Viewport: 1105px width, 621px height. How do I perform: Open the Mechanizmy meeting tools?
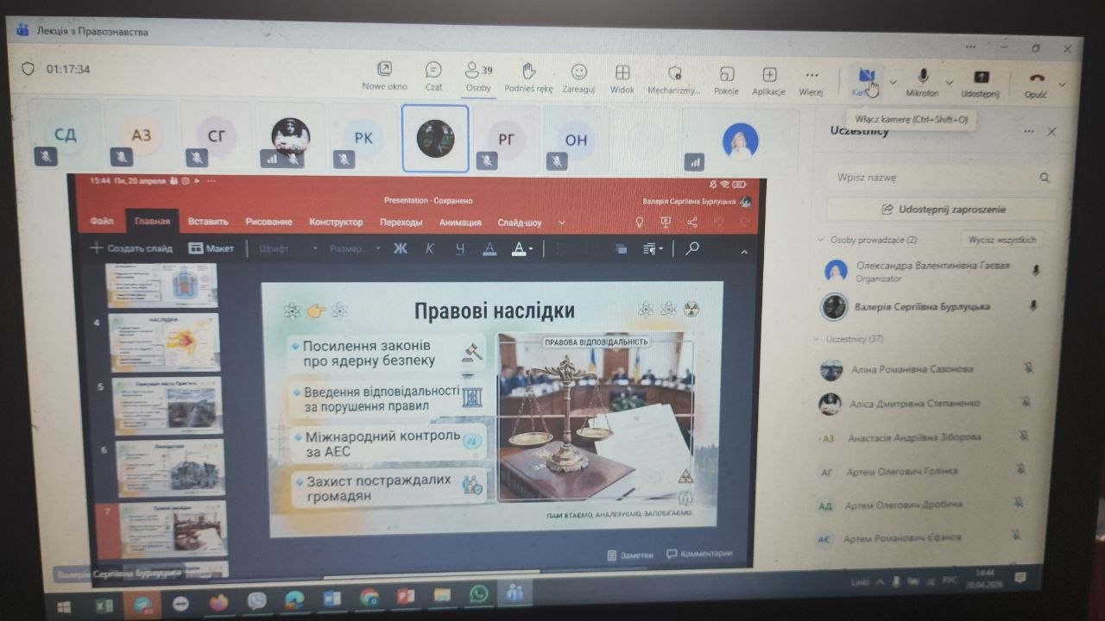[674, 79]
